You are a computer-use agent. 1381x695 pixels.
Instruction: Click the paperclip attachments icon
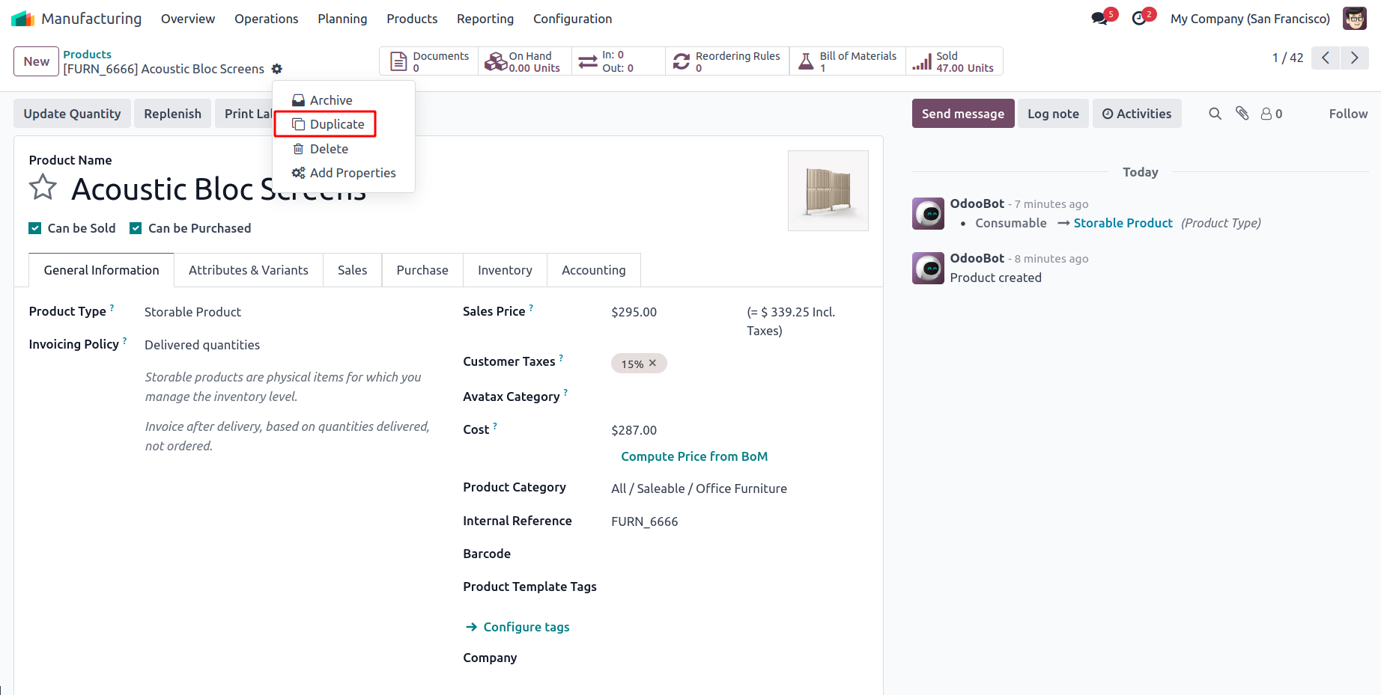coord(1242,114)
